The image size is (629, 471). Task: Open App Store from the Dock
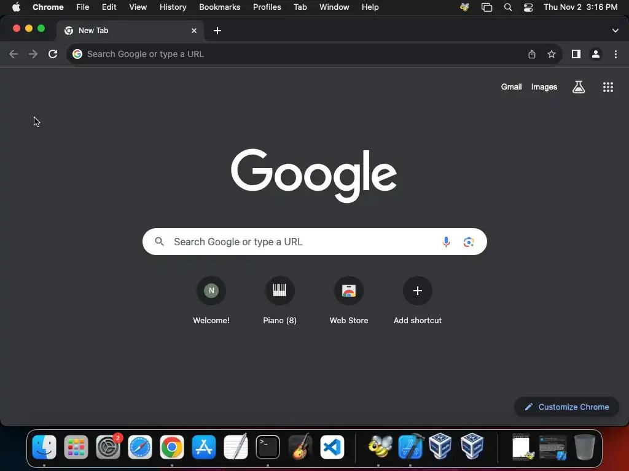[x=204, y=447]
